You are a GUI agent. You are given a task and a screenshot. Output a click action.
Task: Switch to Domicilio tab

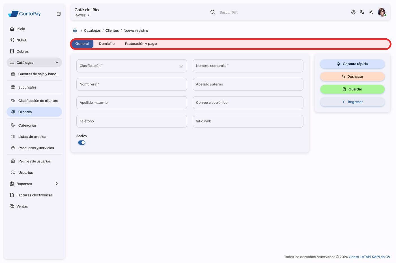point(107,44)
